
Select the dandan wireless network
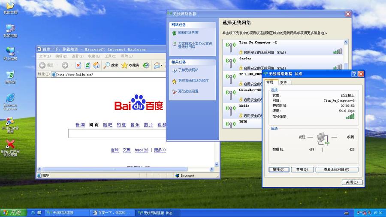(283, 63)
